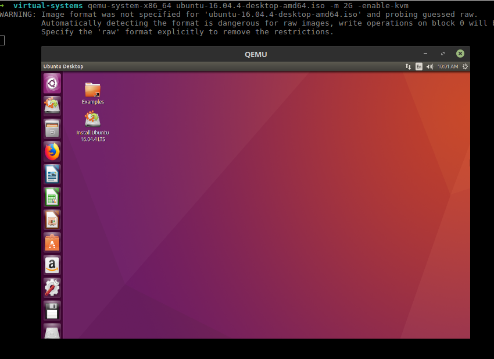Click the Ubuntu Desktop panel title
This screenshot has height=359, width=494.
click(x=63, y=66)
